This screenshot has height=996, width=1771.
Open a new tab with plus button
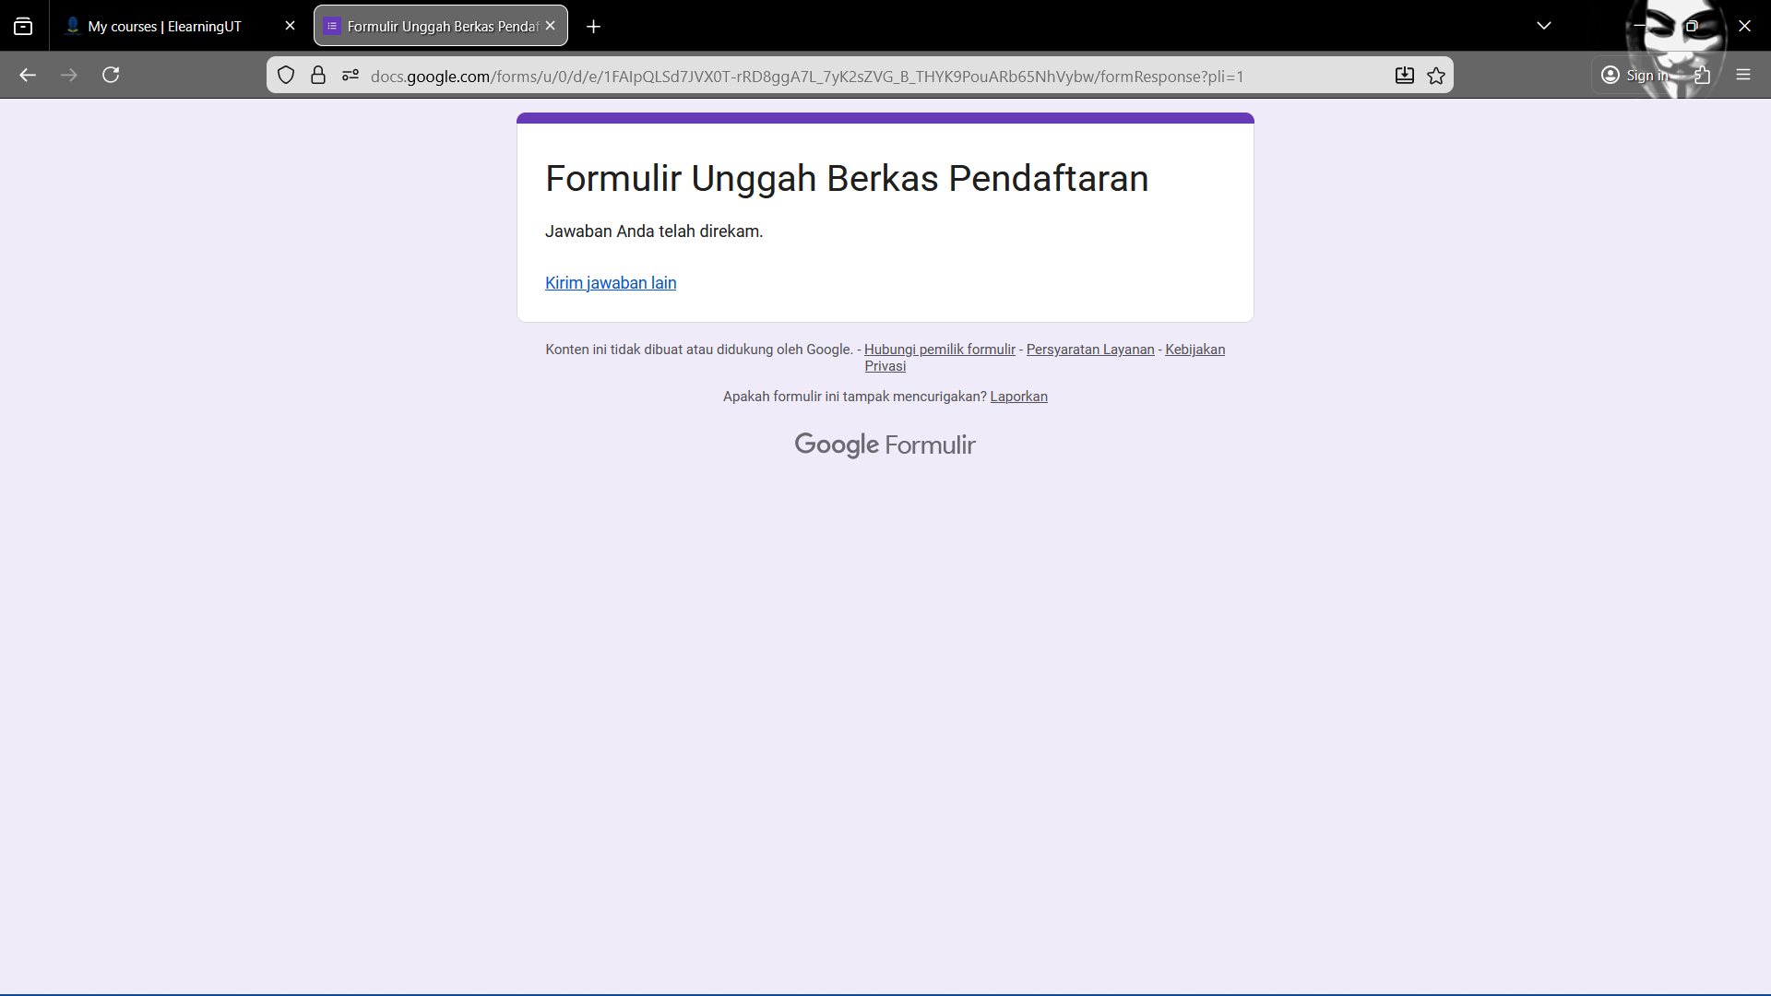pos(594,27)
